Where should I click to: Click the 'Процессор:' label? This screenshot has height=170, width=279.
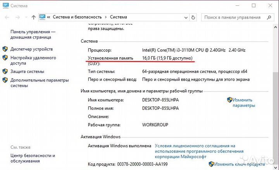tap(100, 50)
